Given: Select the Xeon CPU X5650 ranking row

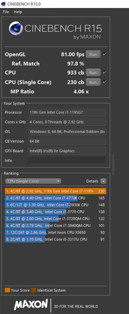Looking at the screenshot, I should (x=56, y=232).
